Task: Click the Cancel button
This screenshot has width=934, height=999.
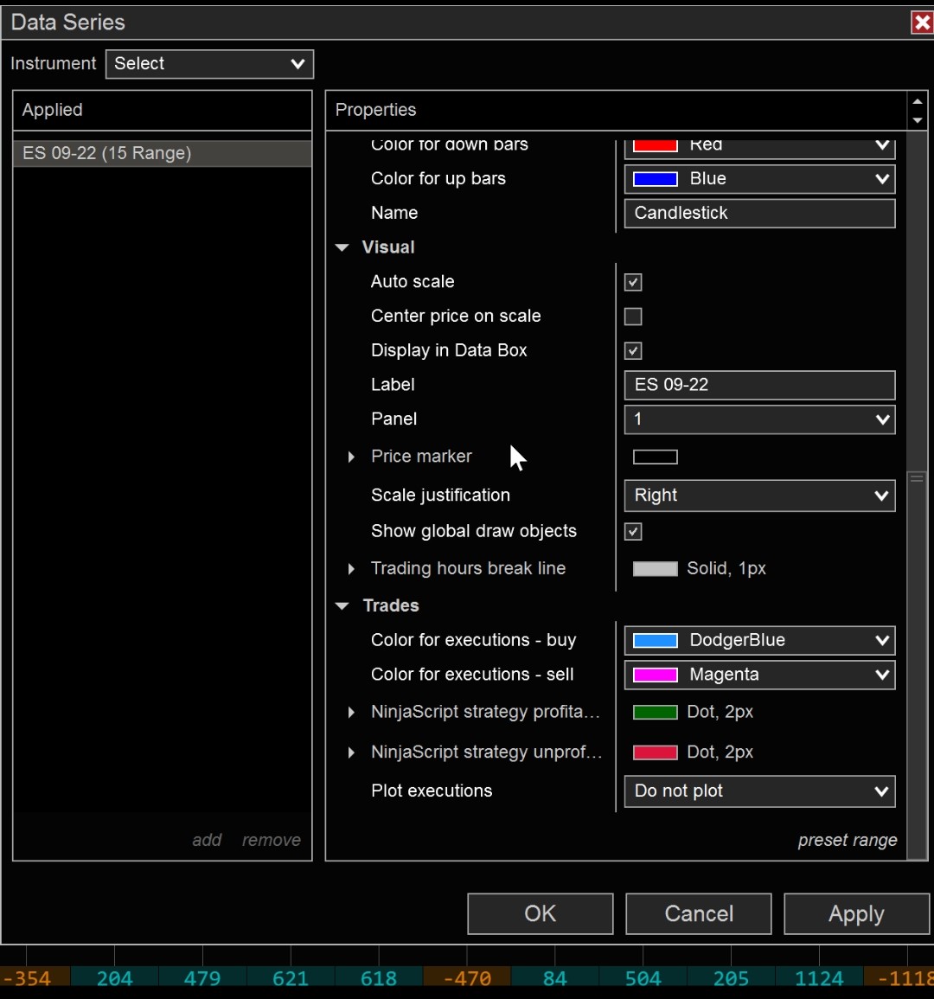Action: tap(699, 913)
